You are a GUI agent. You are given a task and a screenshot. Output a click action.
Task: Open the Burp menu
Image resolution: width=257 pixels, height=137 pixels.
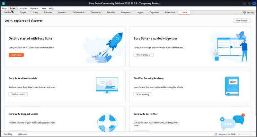tap(4, 8)
